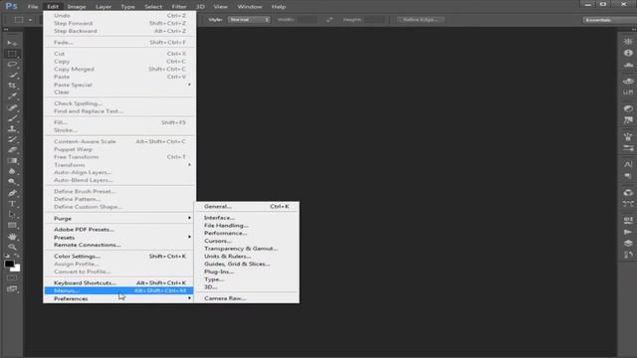The height and width of the screenshot is (358, 637).
Task: Click the background color swatch
Action: point(16,268)
